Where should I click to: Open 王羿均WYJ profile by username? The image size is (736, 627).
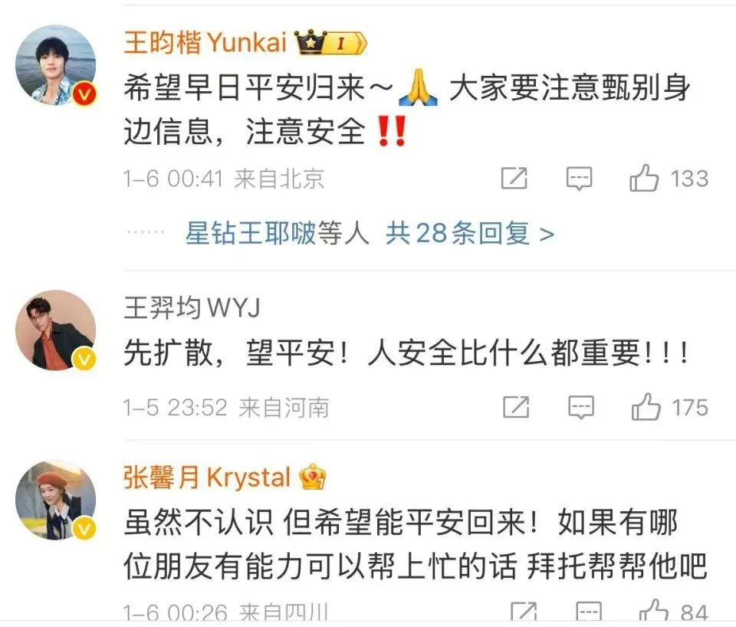click(192, 308)
